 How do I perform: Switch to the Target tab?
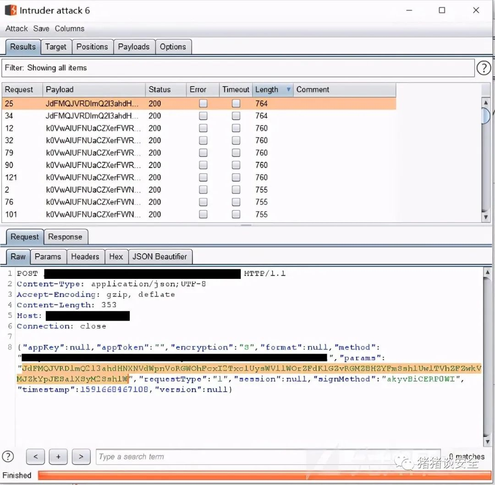pos(56,47)
